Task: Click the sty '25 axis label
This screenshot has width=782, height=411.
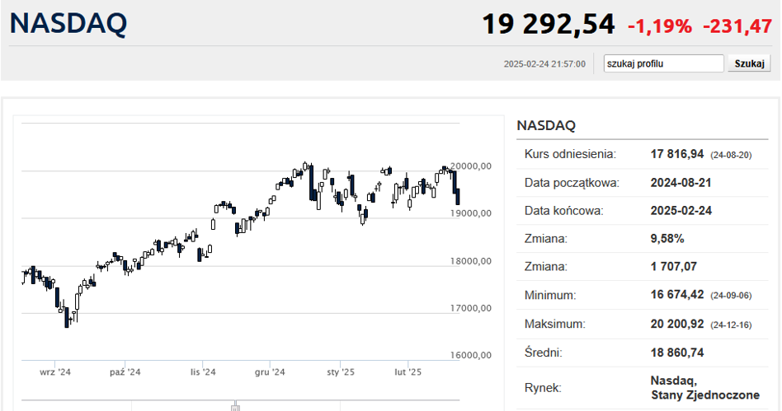Action: 341,372
